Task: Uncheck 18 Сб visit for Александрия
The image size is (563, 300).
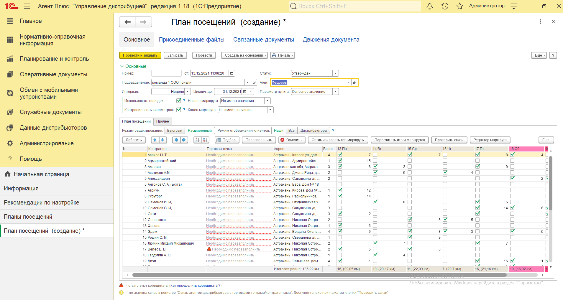Action: [x=512, y=178]
